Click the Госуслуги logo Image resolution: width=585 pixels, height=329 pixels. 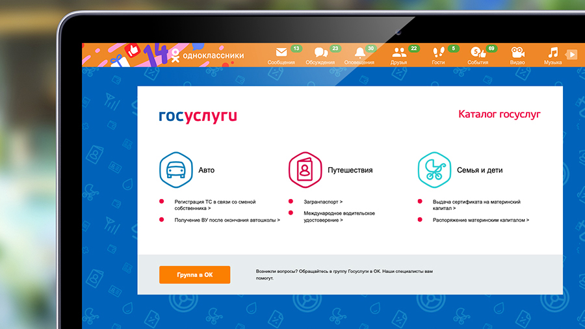tap(198, 116)
